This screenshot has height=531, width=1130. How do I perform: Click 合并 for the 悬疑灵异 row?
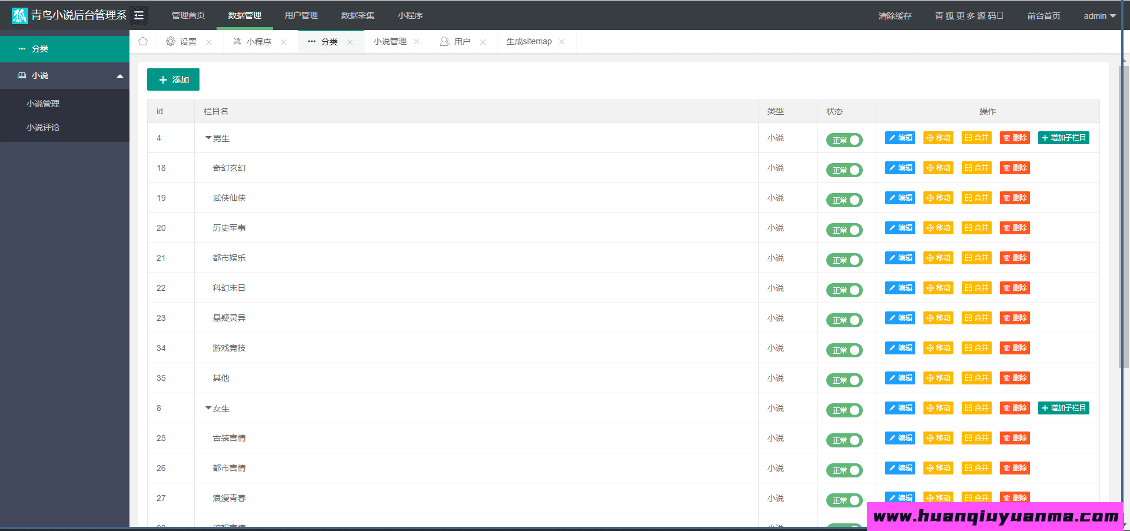pyautogui.click(x=977, y=318)
